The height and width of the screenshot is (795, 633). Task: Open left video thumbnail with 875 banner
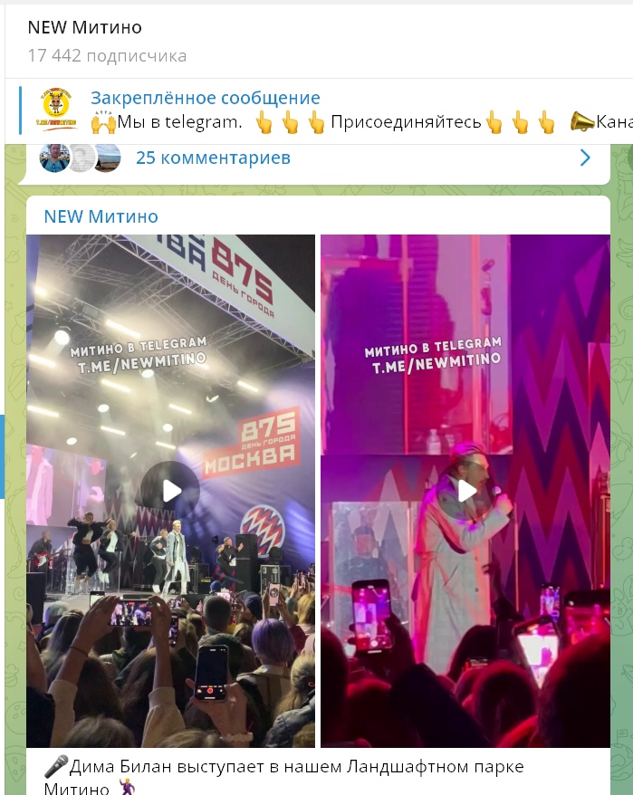point(170,491)
